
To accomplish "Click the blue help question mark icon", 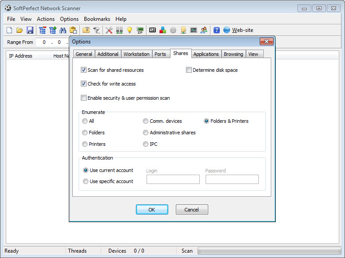I will [217, 30].
